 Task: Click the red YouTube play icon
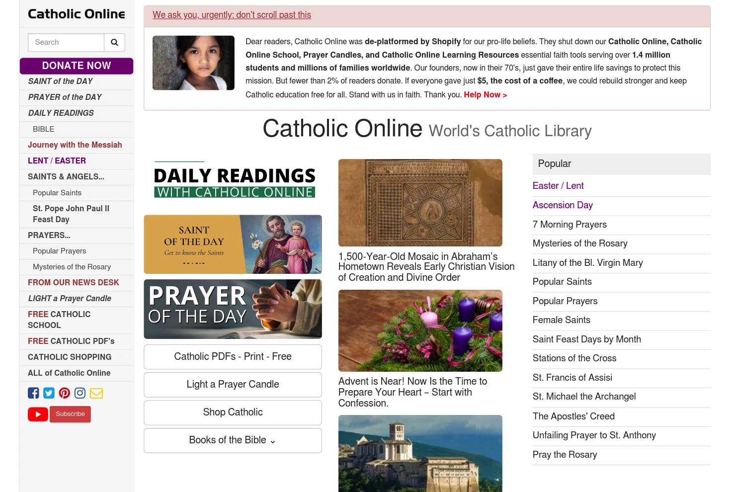click(x=38, y=414)
